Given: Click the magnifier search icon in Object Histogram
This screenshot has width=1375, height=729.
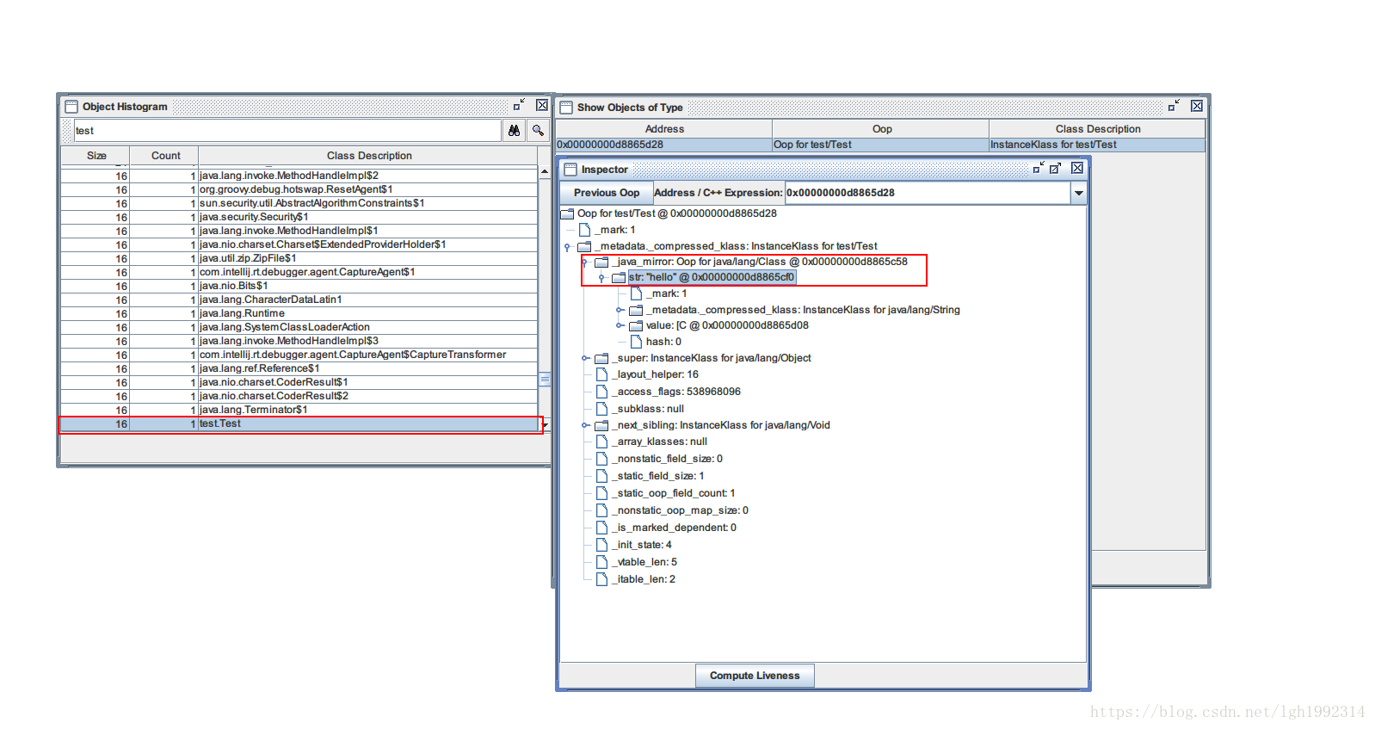Looking at the screenshot, I should point(538,131).
